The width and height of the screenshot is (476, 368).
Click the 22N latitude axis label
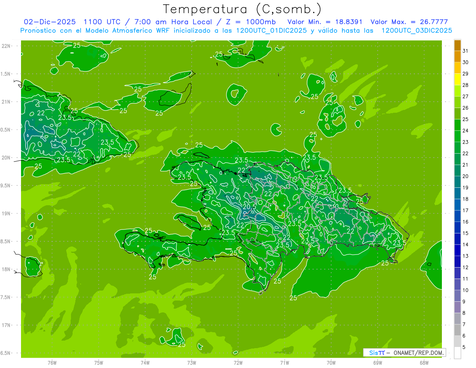pos(6,46)
